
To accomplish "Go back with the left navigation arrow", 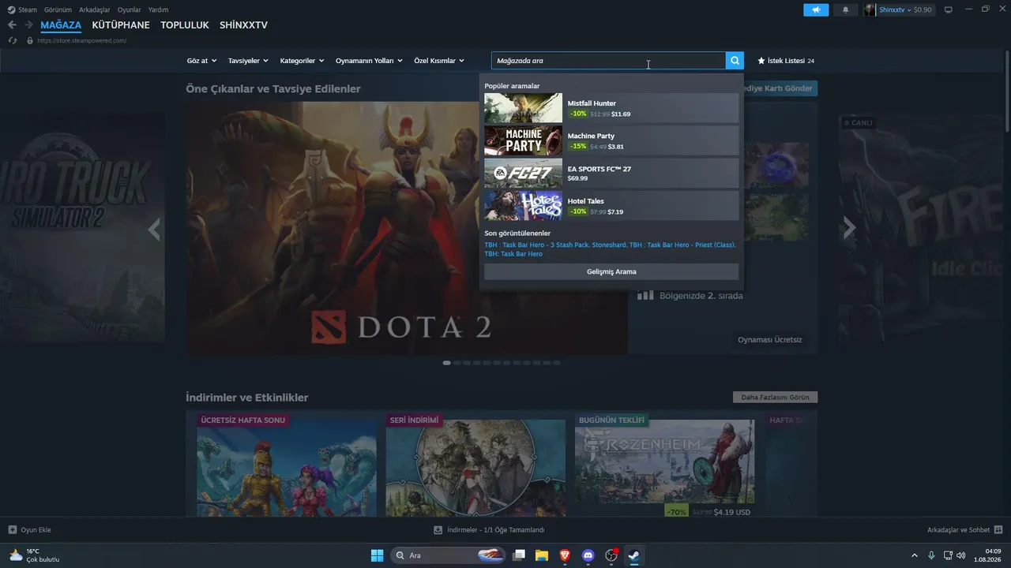I will (12, 25).
